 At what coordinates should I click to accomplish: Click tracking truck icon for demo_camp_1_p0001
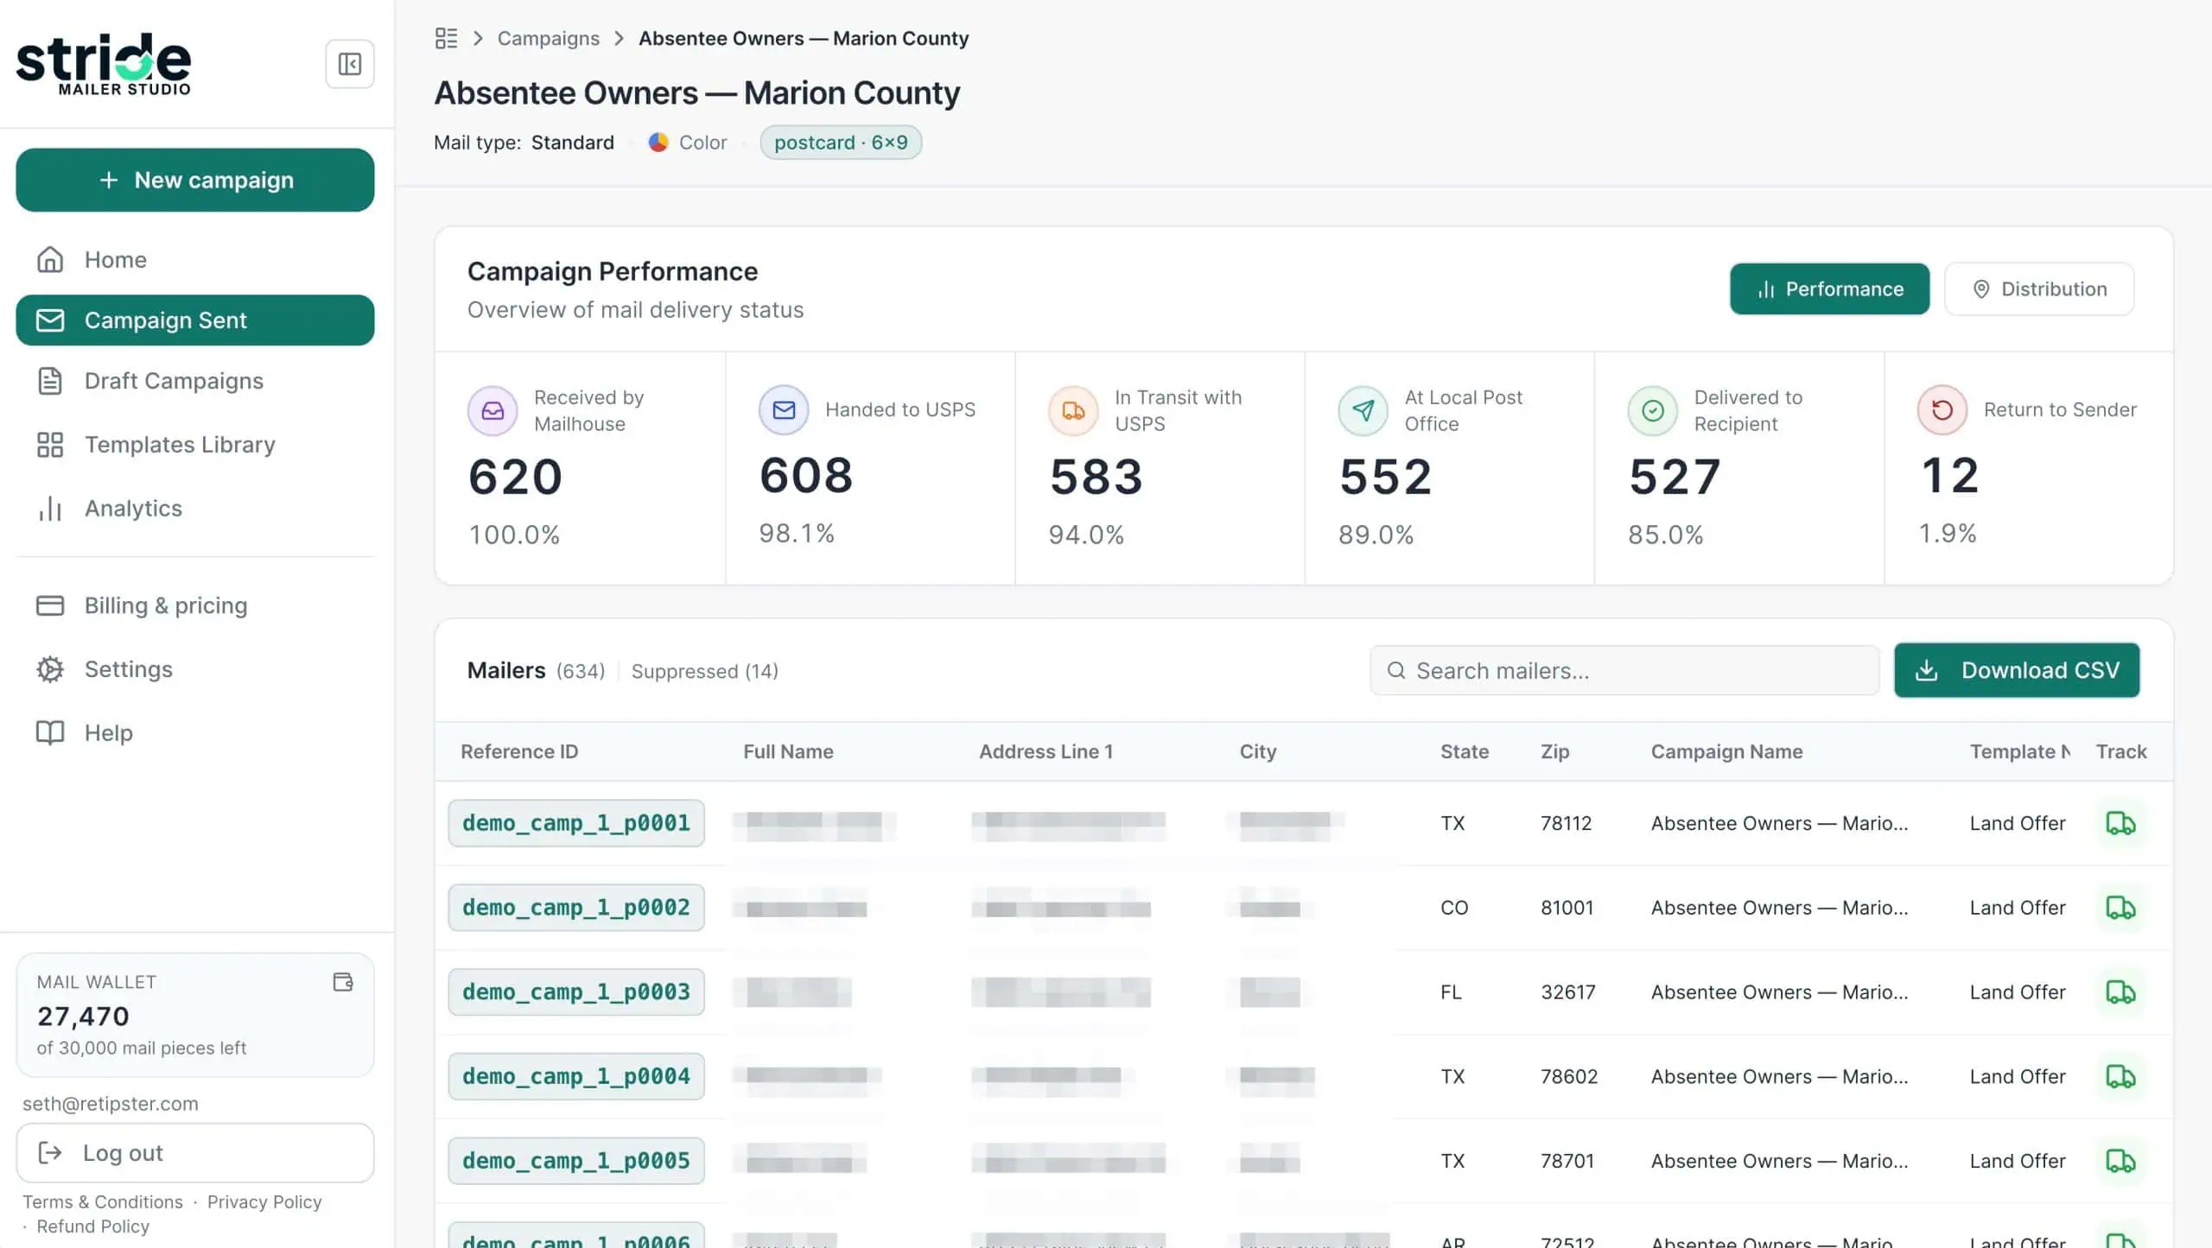[x=2120, y=823]
